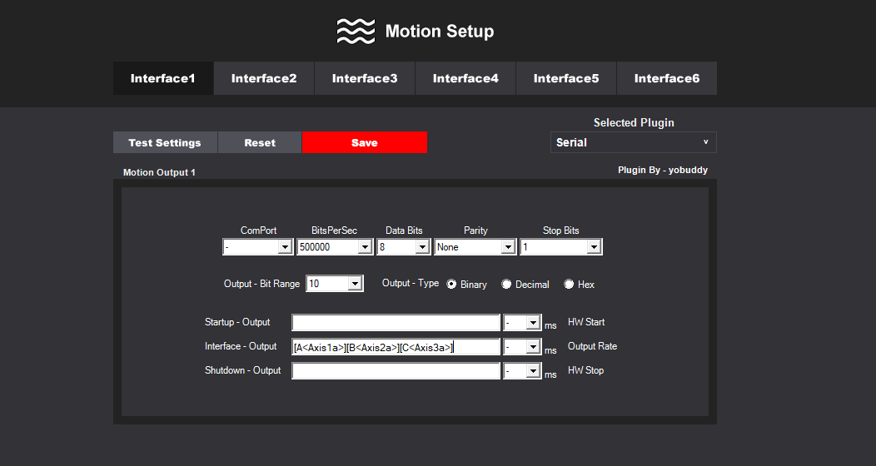The width and height of the screenshot is (876, 466).
Task: Open the Interface5 tab
Action: [566, 78]
